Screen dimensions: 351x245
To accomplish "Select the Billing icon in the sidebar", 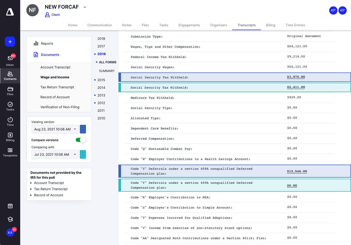I will point(10,137).
